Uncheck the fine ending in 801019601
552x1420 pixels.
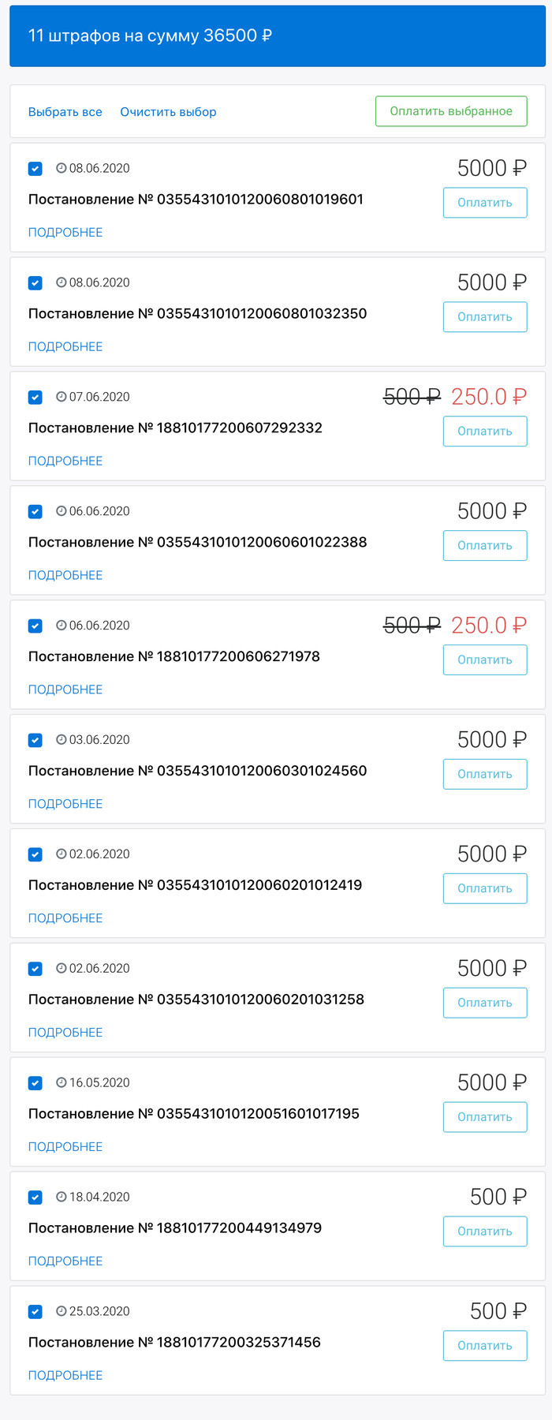point(35,169)
